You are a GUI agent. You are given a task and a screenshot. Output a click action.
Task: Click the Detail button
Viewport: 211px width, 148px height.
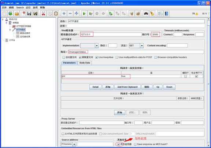[95, 87]
